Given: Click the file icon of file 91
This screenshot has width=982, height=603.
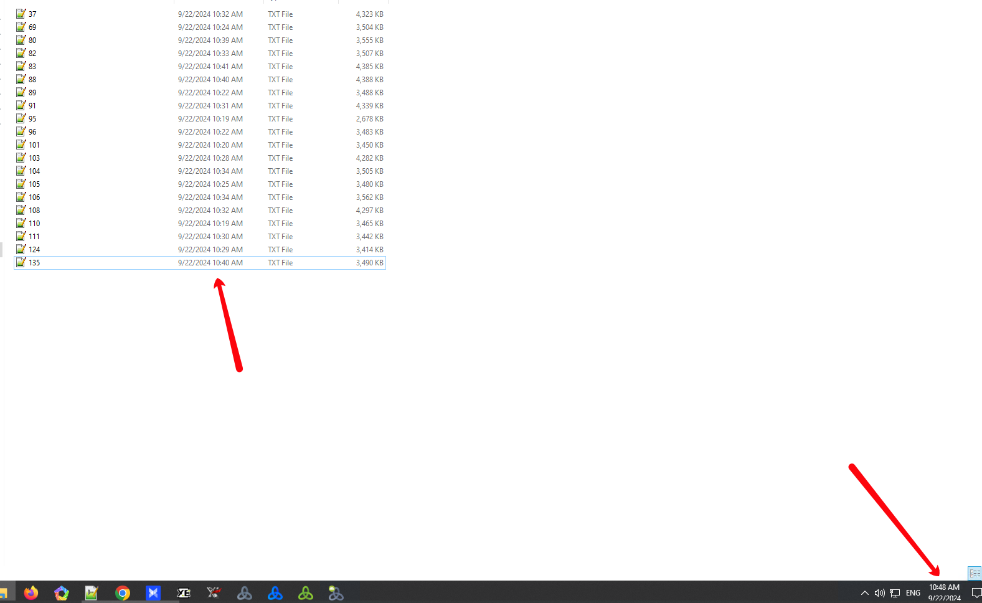Looking at the screenshot, I should [21, 105].
